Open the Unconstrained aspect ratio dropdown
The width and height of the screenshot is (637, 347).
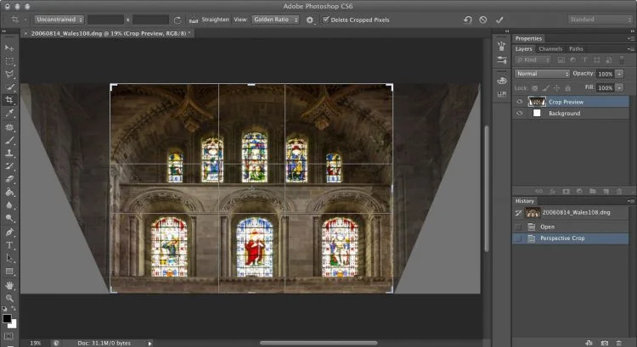click(59, 20)
